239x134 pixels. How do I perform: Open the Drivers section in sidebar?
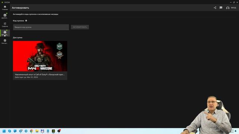[5, 16]
